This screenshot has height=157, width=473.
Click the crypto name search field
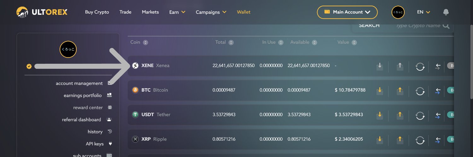click(418, 26)
